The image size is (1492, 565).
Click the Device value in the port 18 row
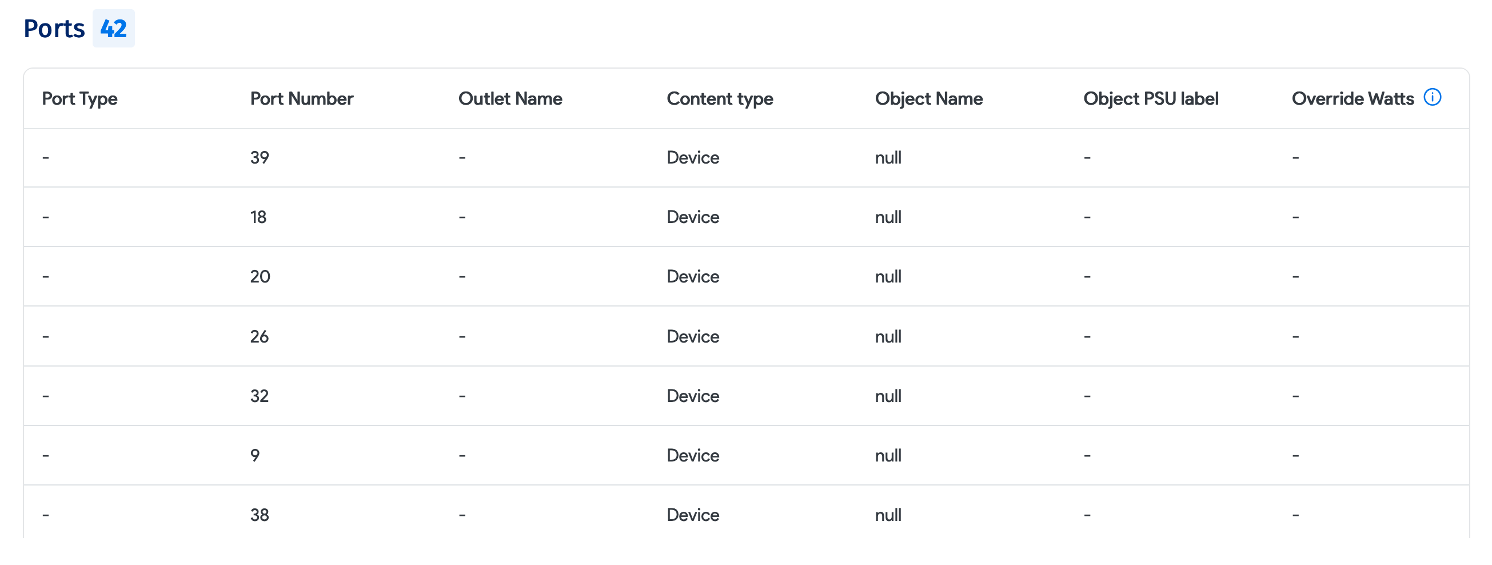coord(692,217)
